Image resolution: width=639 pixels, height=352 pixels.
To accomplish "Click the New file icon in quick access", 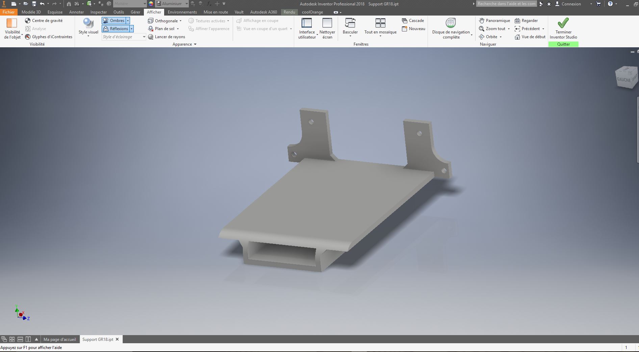I will [14, 4].
